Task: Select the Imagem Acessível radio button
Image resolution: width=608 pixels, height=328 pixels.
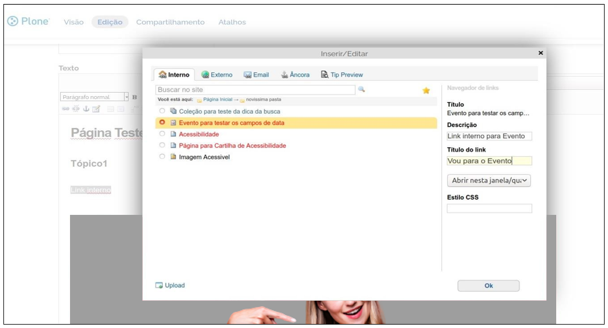Action: click(162, 157)
